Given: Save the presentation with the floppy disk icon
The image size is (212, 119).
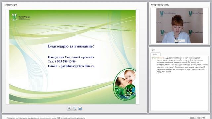Looking at the screenshot, I should point(80,108).
